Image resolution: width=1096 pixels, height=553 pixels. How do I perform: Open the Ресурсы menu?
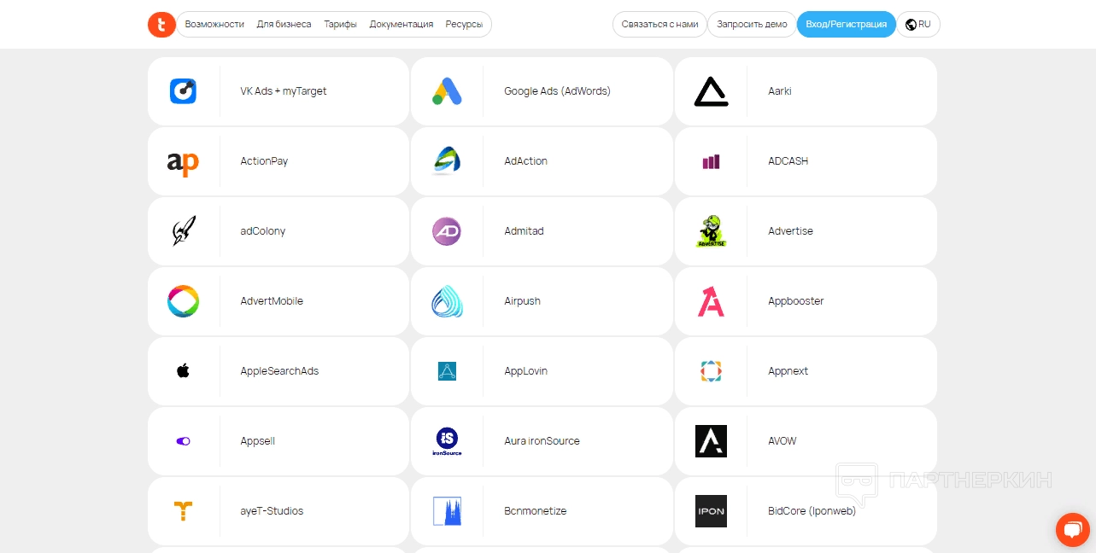464,25
